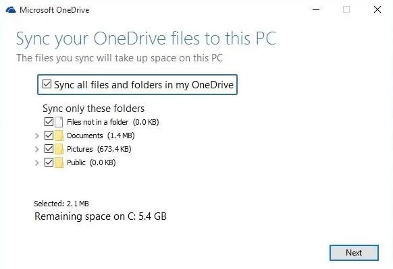Uncheck the Documents folder checkbox
This screenshot has width=393, height=269.
49,136
